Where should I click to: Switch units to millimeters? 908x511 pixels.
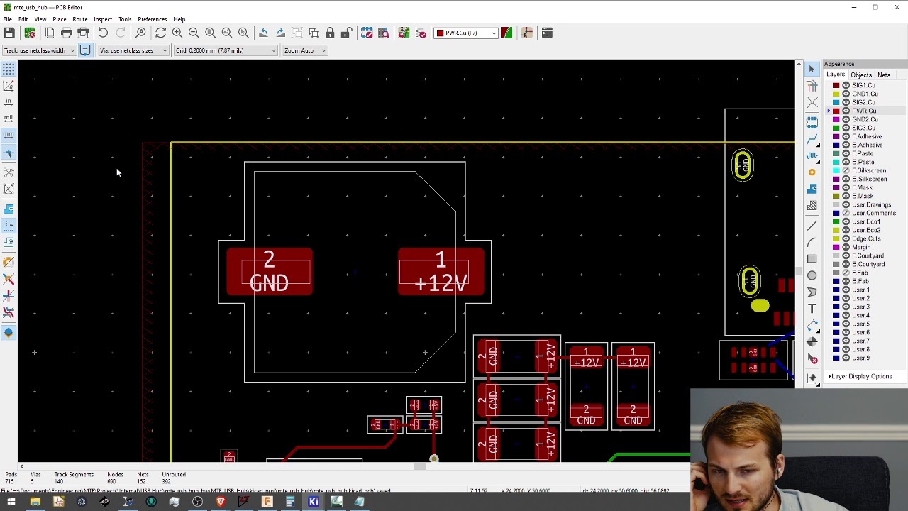click(9, 135)
